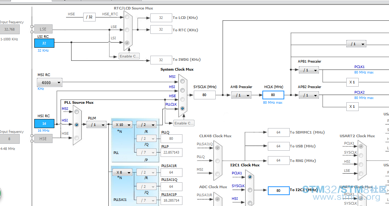Click the LSE input frequency 32.768 field
Viewport: 389px width, 206px height.
pyautogui.click(x=9, y=29)
